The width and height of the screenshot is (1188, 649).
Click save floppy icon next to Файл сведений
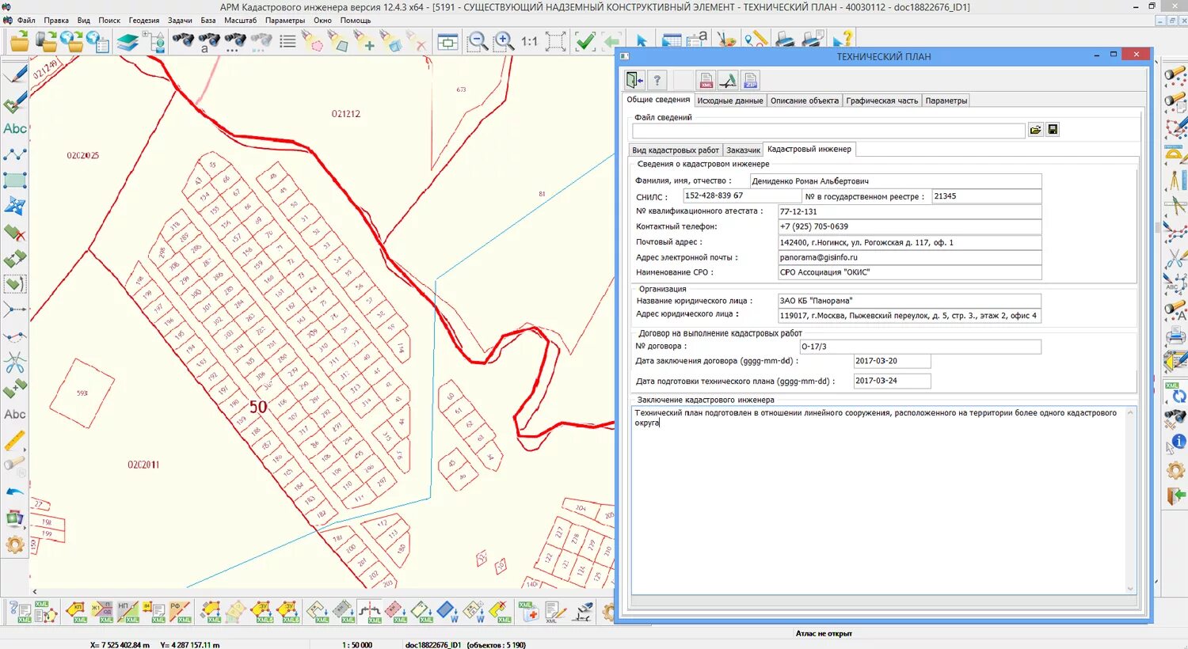tap(1053, 130)
